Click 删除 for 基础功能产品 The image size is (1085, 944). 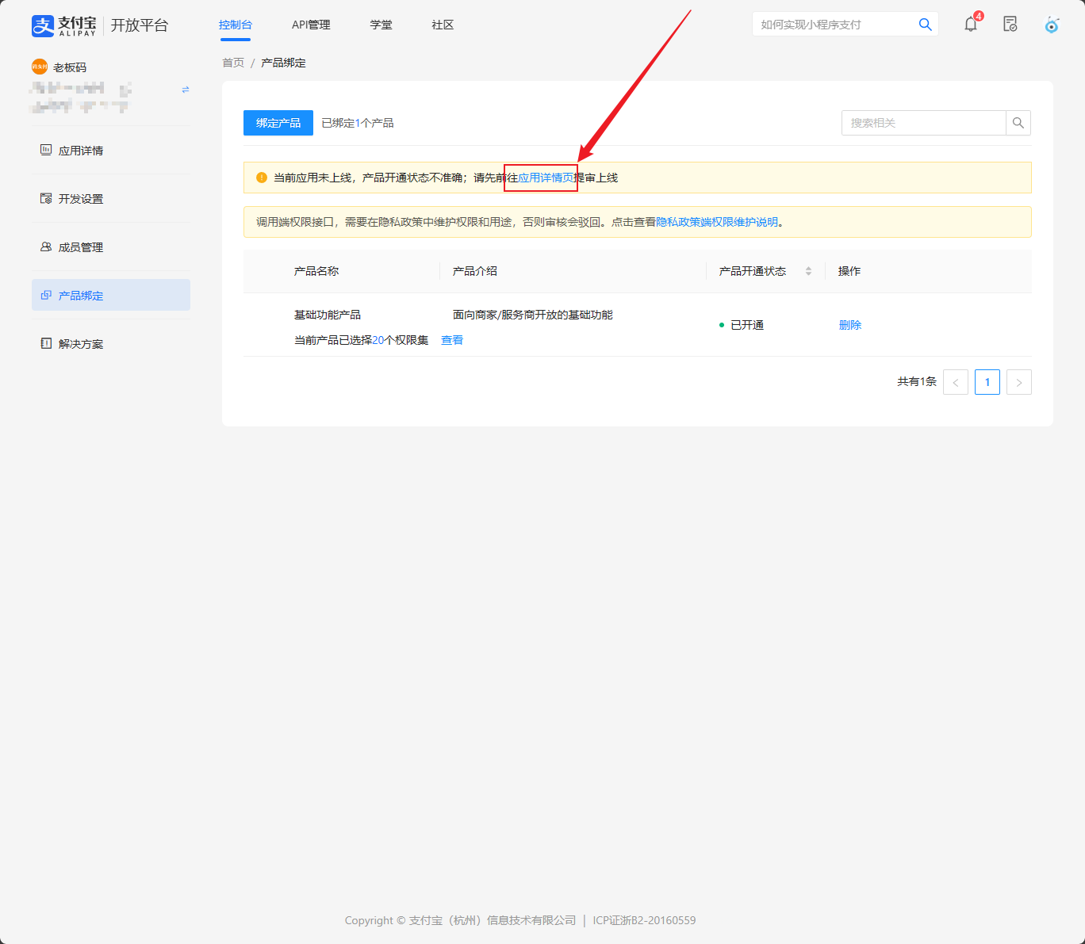pyautogui.click(x=850, y=325)
